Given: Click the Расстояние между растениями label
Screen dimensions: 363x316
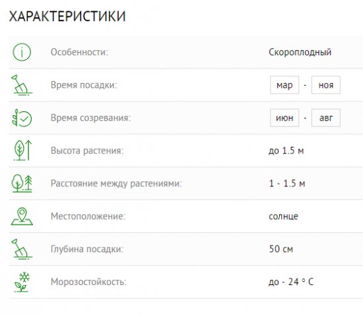Looking at the screenshot, I should [x=116, y=184].
